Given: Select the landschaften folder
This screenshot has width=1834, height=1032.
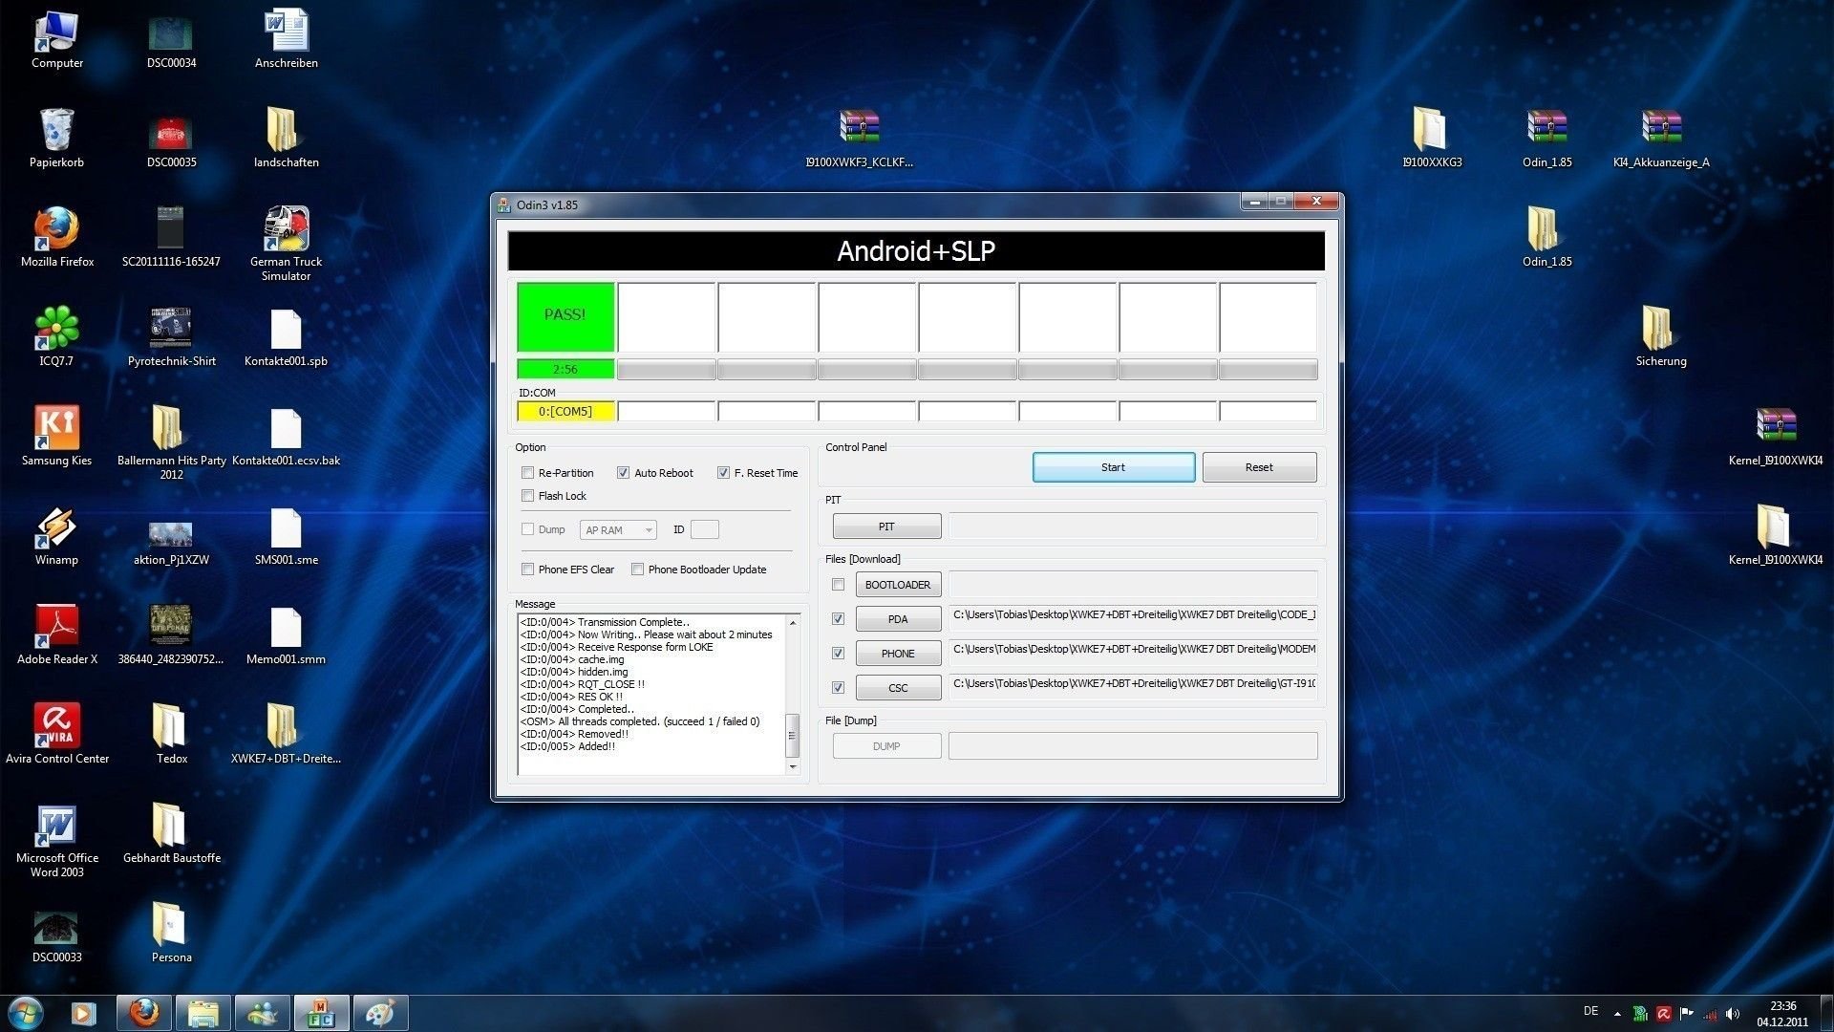Looking at the screenshot, I should pyautogui.click(x=286, y=139).
